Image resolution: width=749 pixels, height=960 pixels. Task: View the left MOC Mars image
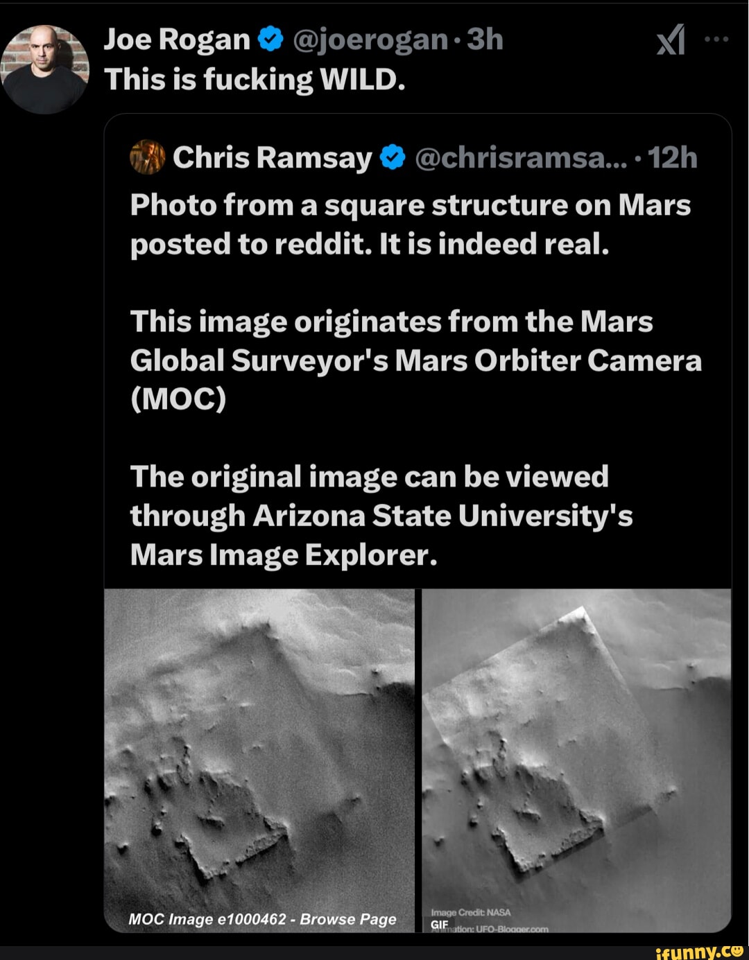point(260,756)
